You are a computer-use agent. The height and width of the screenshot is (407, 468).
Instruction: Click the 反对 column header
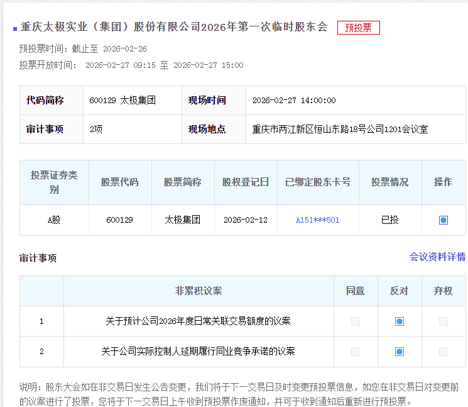tap(400, 291)
